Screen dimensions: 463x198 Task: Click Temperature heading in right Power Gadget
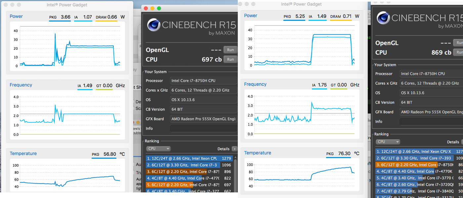click(258, 153)
